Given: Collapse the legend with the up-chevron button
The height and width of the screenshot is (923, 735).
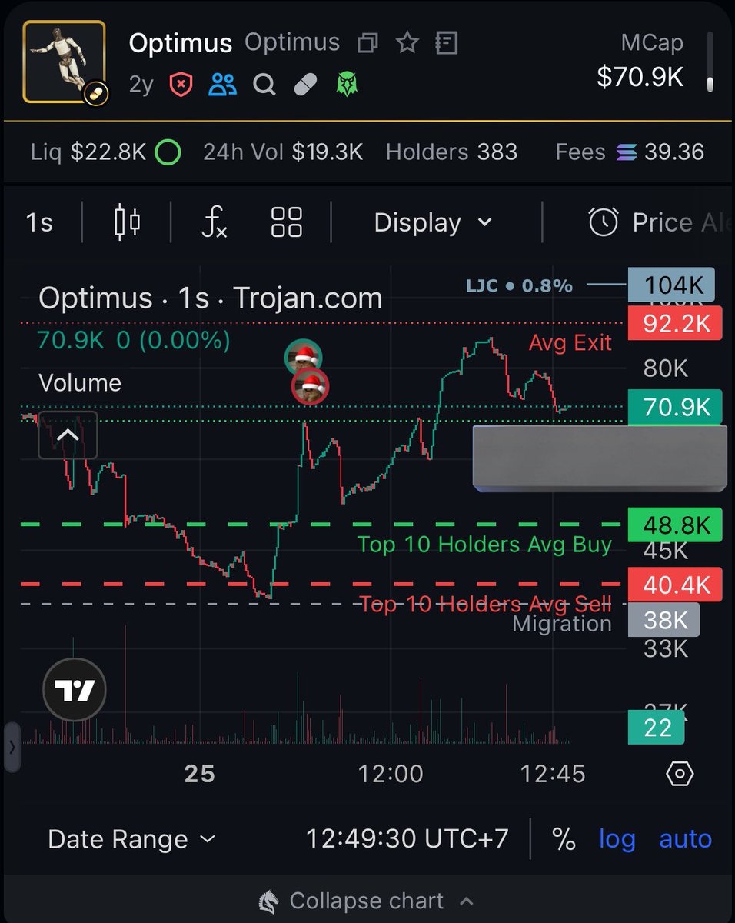Looking at the screenshot, I should coord(68,435).
